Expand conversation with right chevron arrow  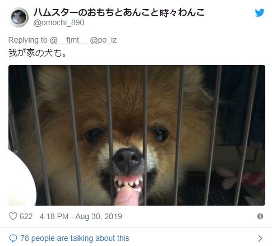(260, 238)
